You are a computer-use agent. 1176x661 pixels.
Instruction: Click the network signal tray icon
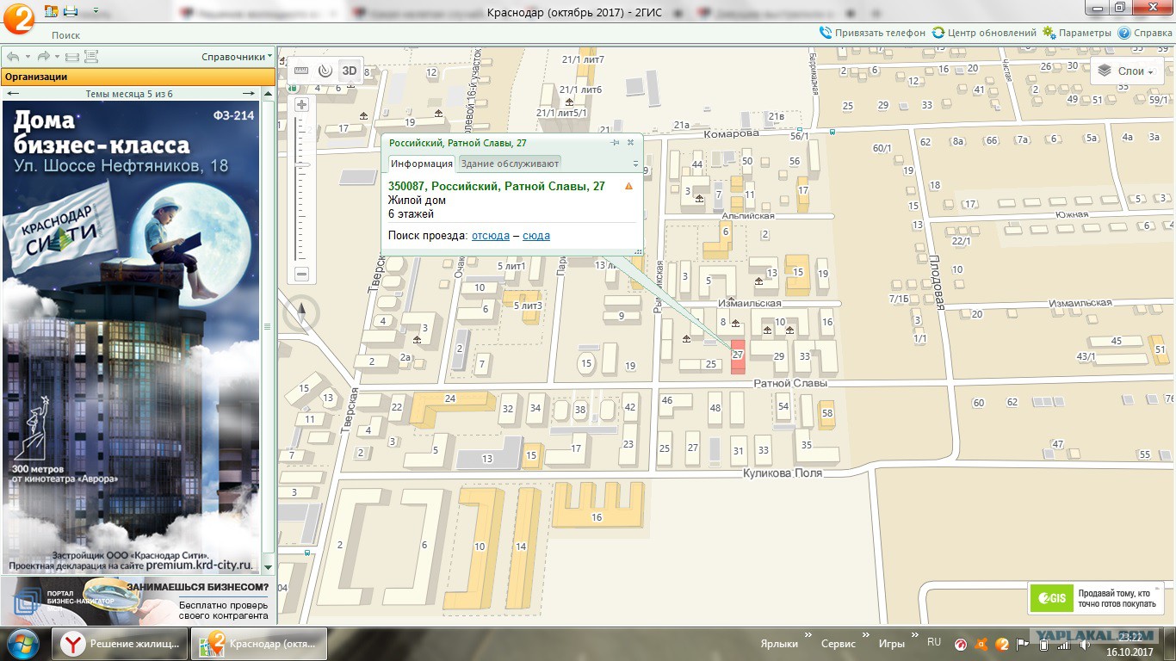pos(1063,644)
